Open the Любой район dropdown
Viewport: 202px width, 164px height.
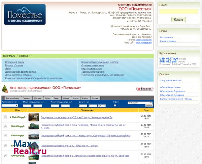point(140,103)
